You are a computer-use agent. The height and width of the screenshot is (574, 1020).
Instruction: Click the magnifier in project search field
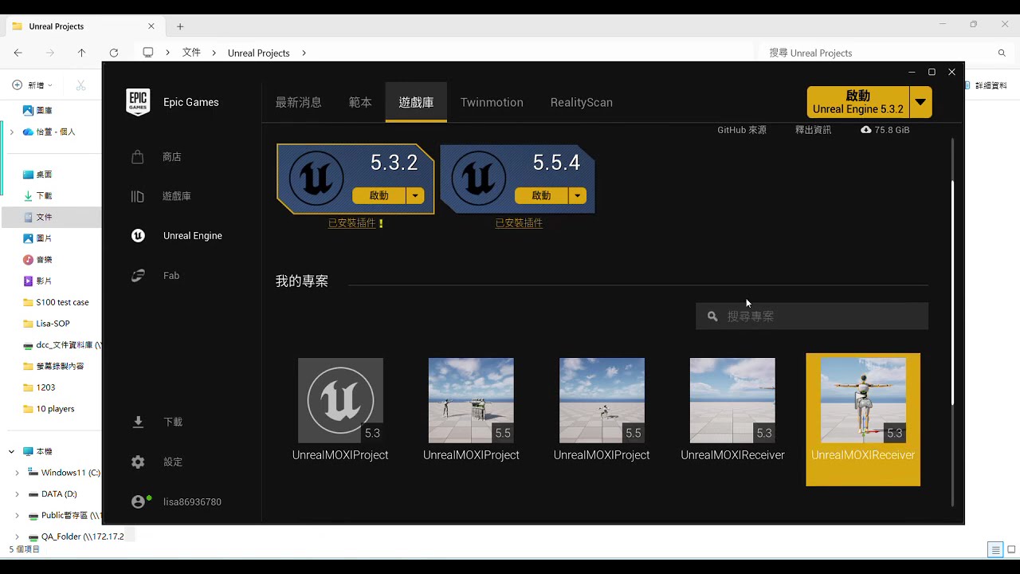[x=712, y=316]
